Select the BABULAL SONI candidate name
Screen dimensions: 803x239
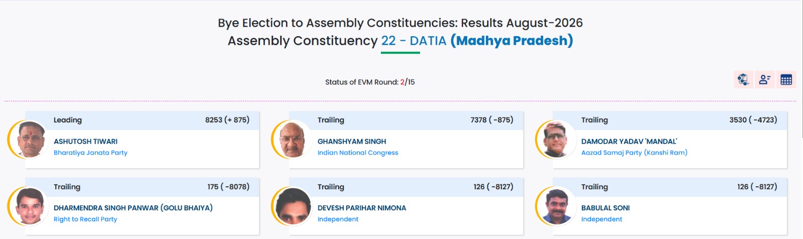tap(605, 208)
